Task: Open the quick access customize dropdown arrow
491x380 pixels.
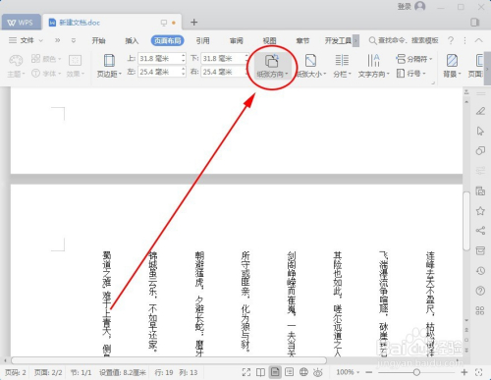Action: click(x=74, y=40)
